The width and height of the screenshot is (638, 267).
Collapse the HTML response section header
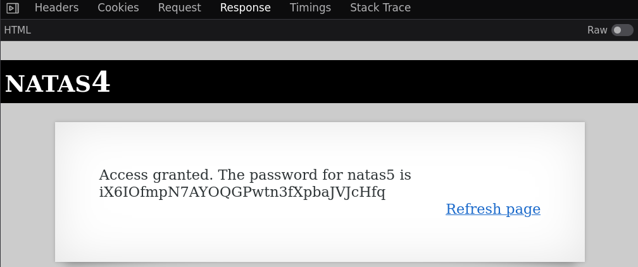pos(18,30)
